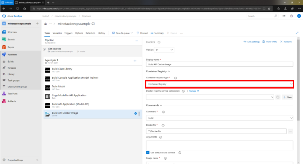Open the Command dropdown showing build
Viewport: 303px width, 164px height.
tap(219, 118)
